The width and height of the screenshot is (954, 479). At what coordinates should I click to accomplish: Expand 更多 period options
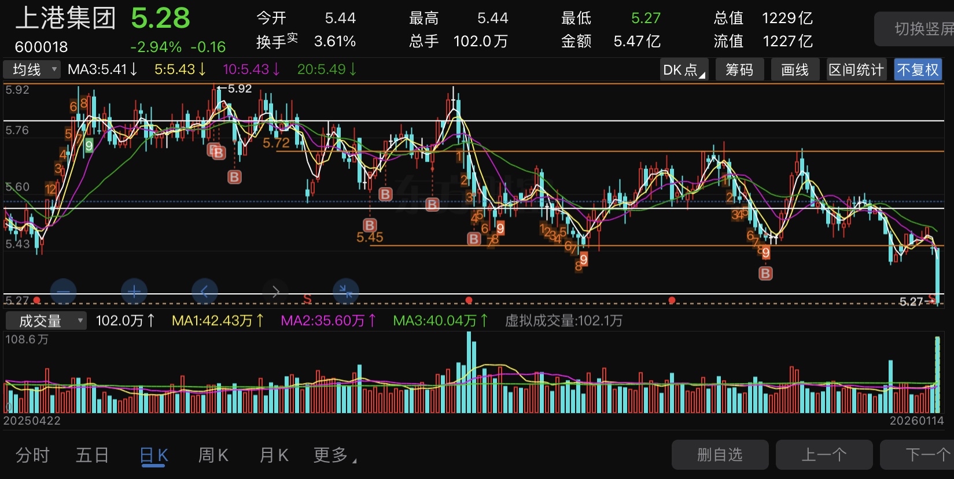pyautogui.click(x=335, y=455)
